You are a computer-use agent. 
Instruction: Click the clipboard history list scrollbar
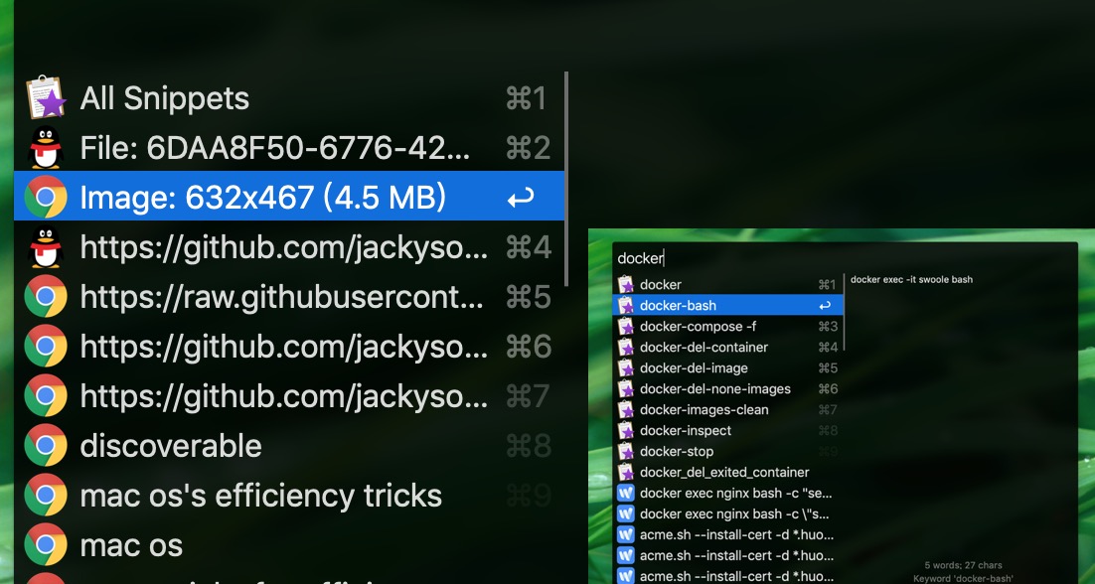pos(566,179)
